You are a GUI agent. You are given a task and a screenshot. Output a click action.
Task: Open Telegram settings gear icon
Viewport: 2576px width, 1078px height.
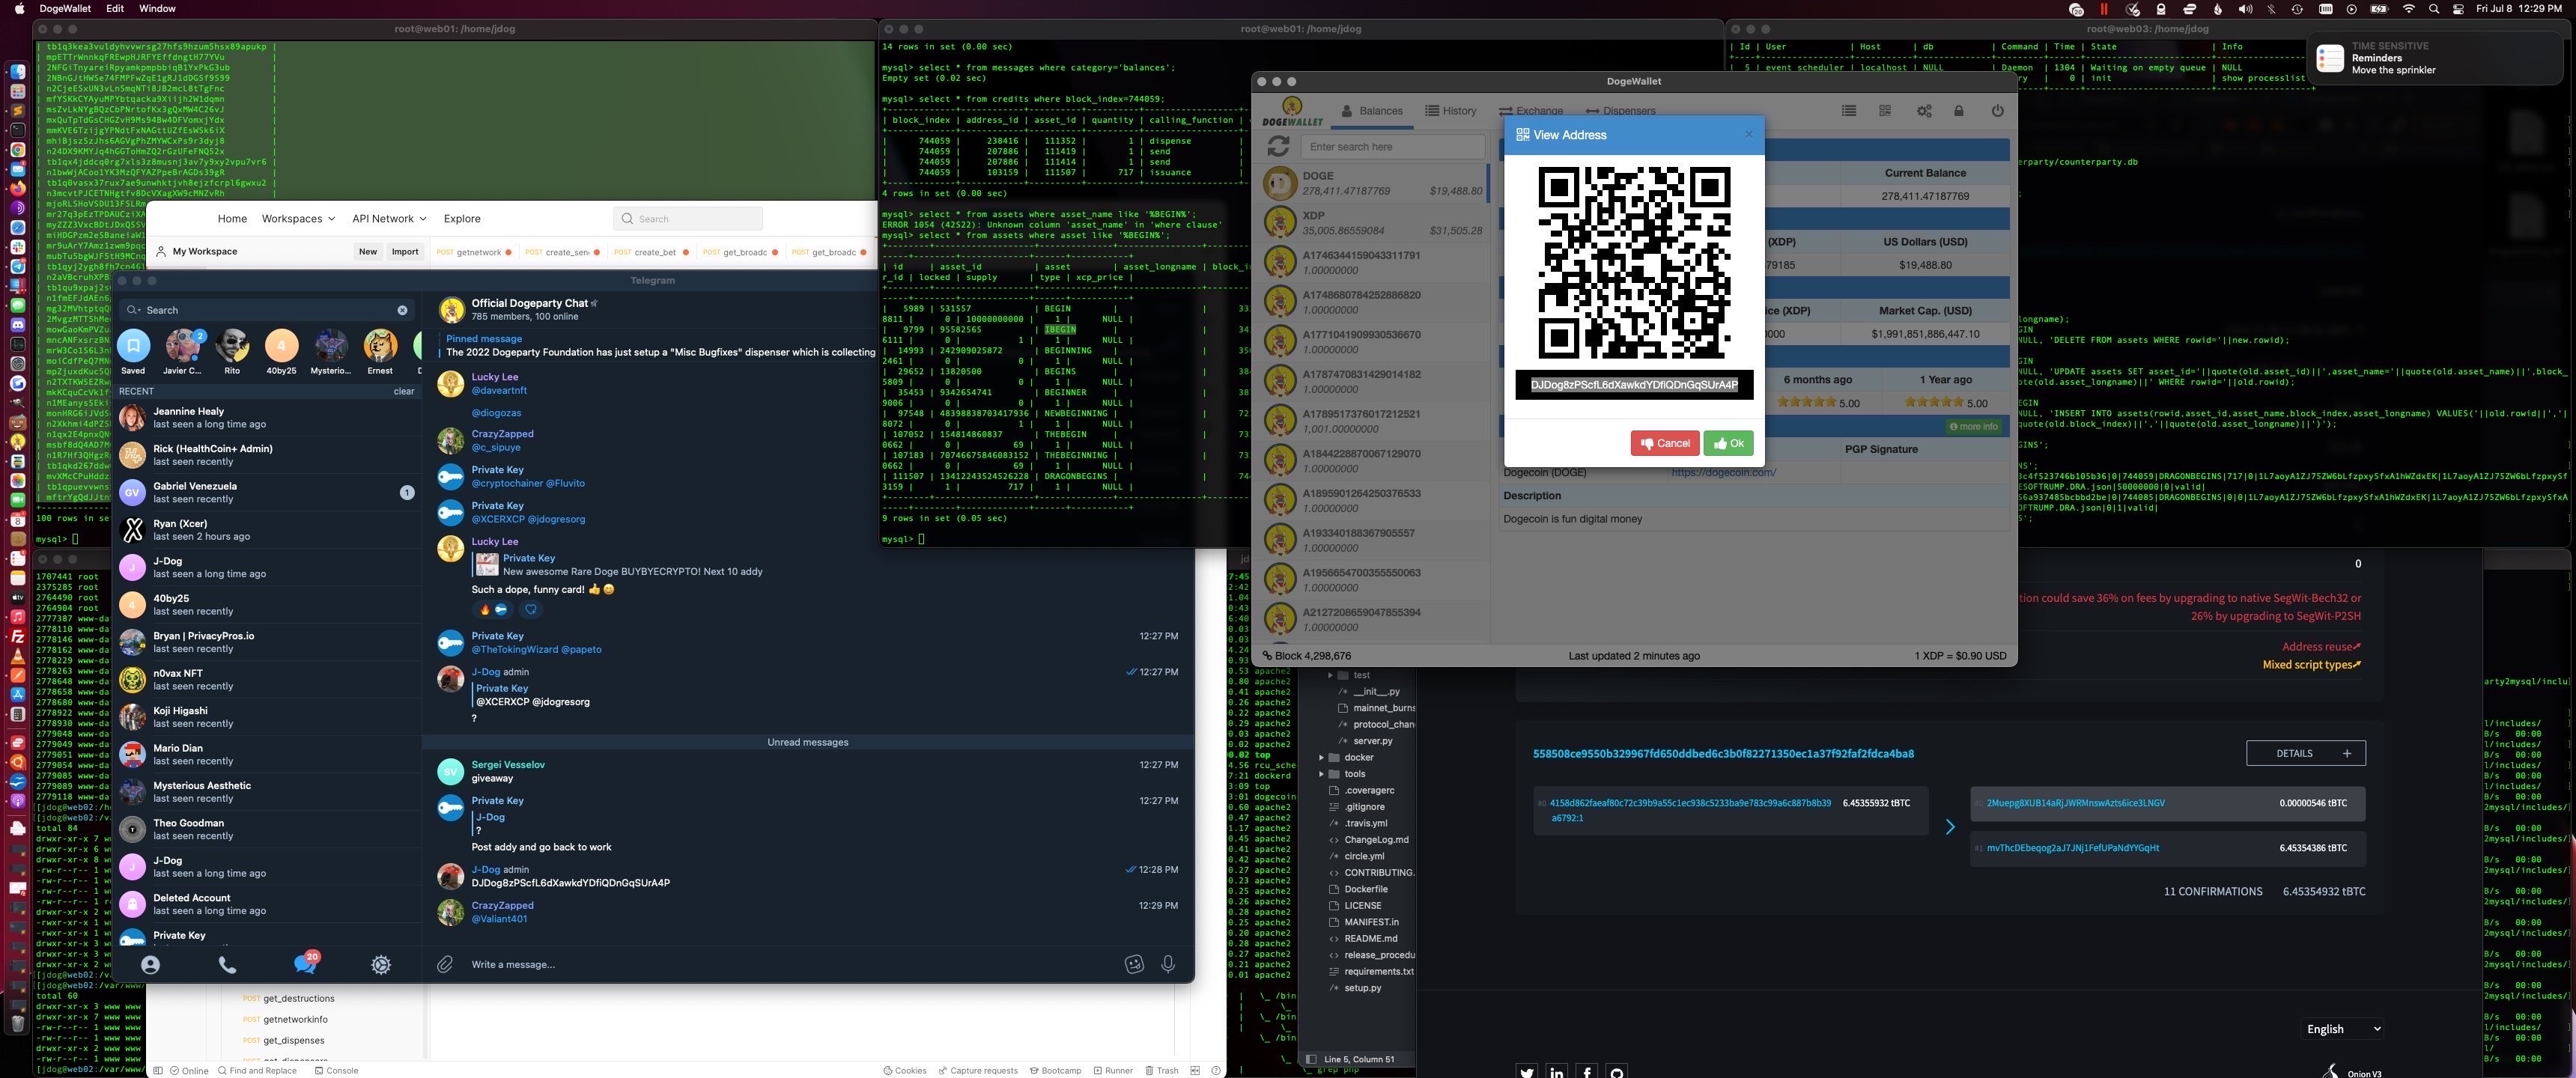[381, 965]
